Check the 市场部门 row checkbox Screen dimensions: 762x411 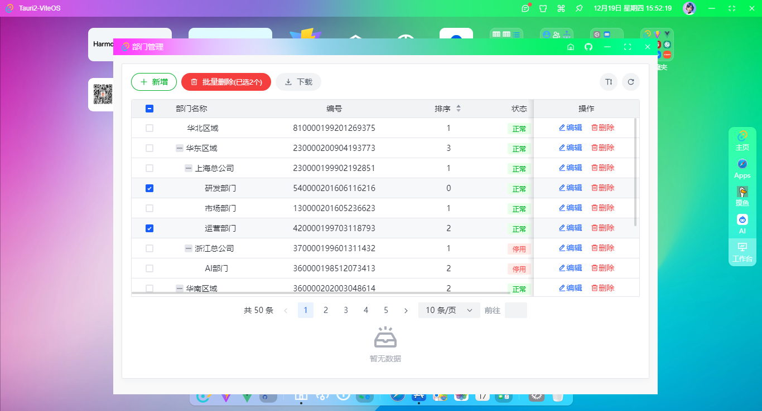(149, 208)
